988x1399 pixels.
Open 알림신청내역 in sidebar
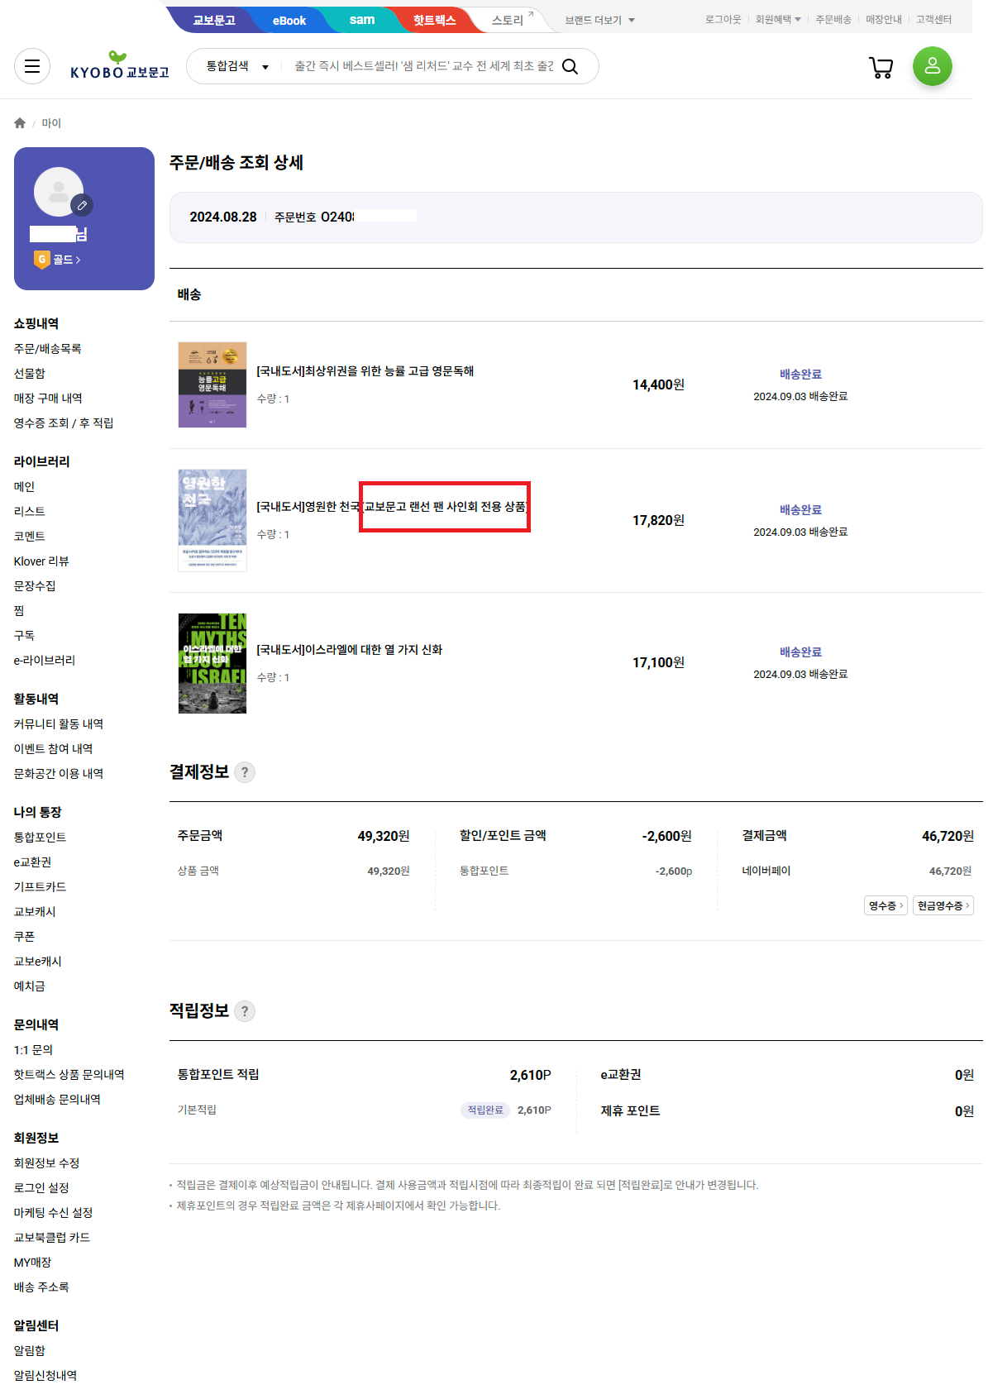pyautogui.click(x=45, y=1376)
